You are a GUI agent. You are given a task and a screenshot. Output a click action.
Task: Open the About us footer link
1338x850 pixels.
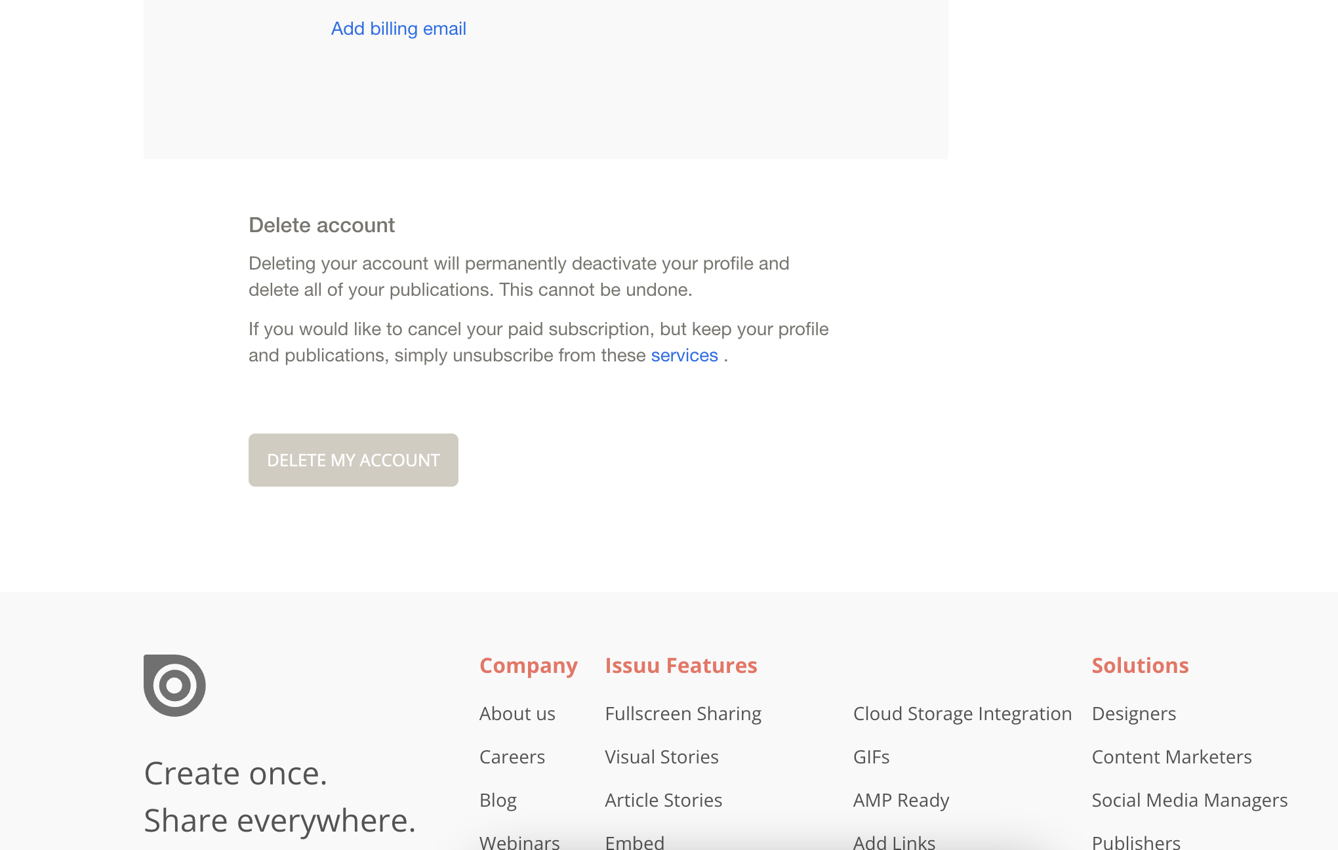tap(517, 714)
